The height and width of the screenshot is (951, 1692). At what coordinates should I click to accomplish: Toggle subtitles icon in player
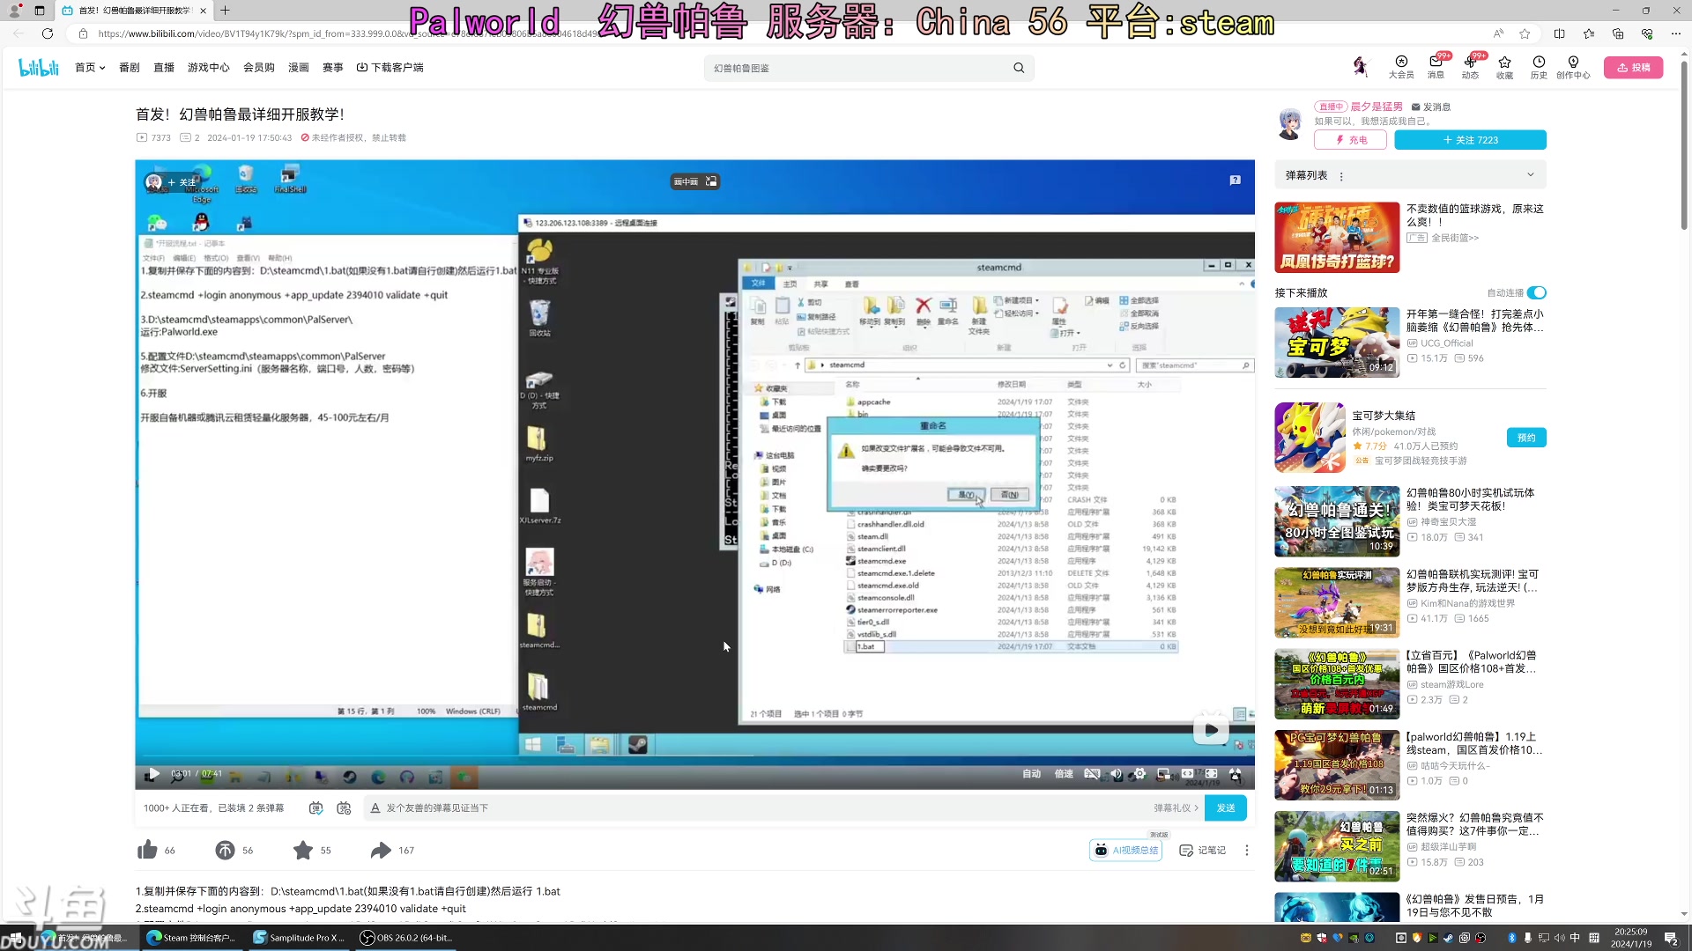[1092, 774]
